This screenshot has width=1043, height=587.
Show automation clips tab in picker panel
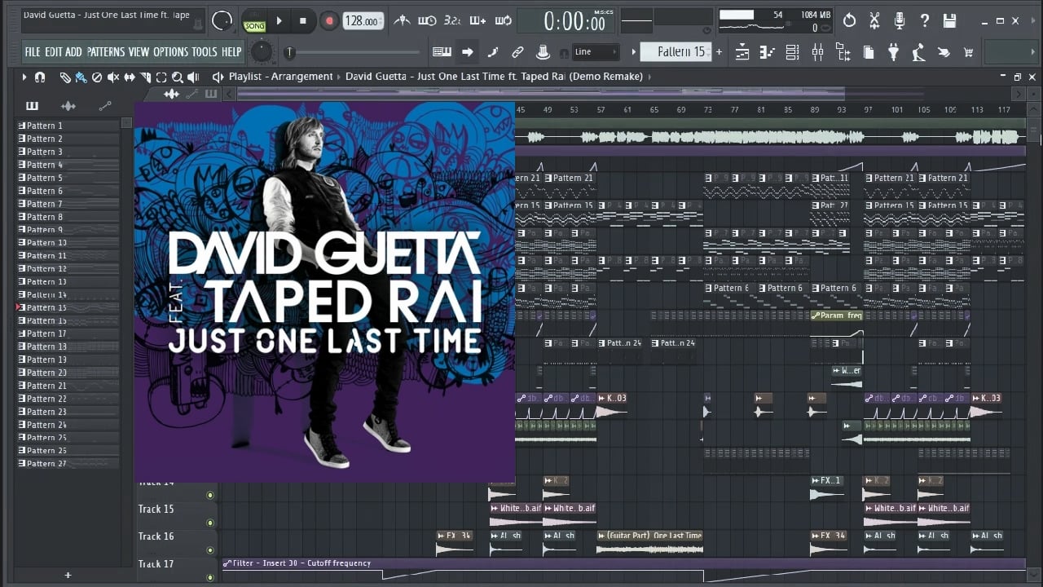pyautogui.click(x=105, y=106)
